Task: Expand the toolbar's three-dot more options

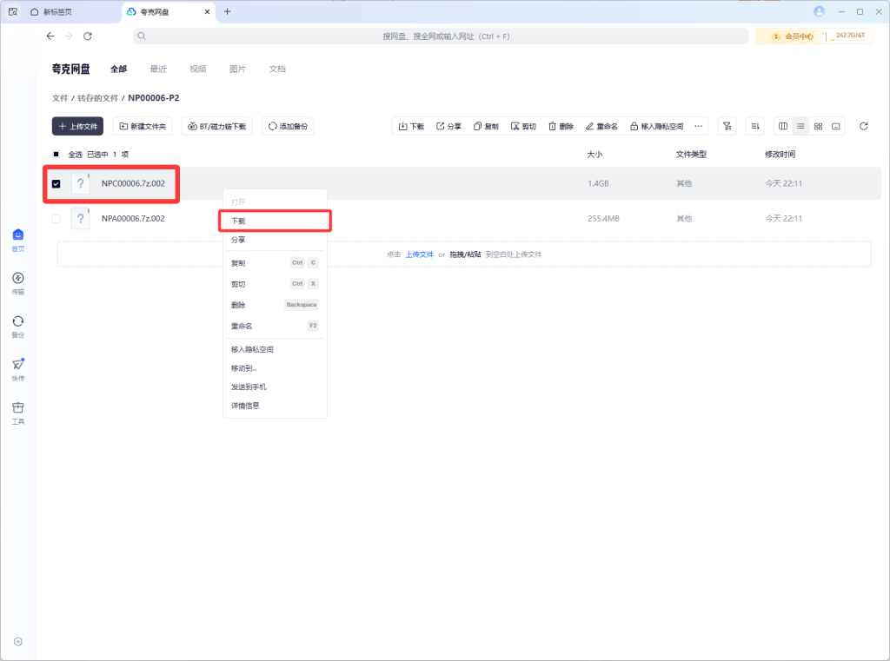Action: pos(698,126)
